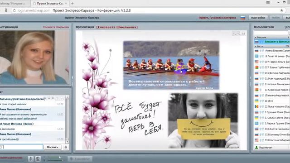290x163 pixels.
Task: Select user 3 Гуркина Юлия
Action: click(272, 112)
